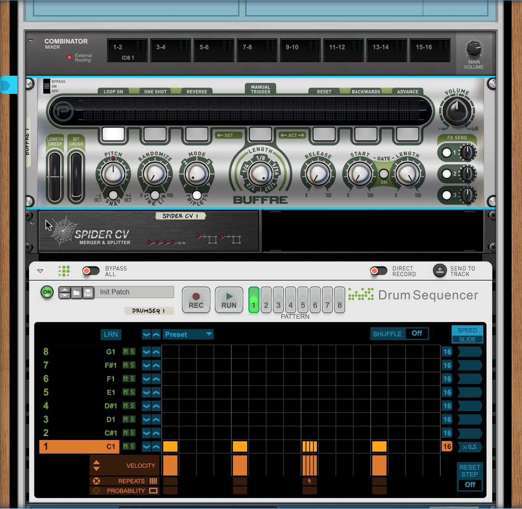Select pattern 2
522x509 pixels.
[x=266, y=300]
